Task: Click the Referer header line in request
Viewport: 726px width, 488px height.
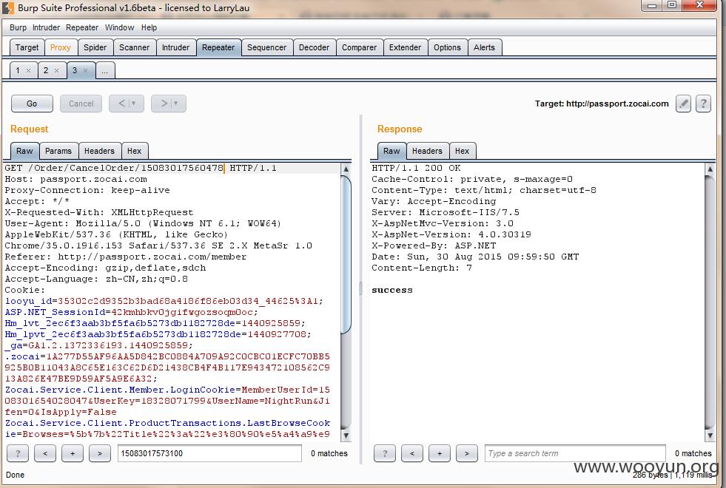Action: tap(126, 257)
